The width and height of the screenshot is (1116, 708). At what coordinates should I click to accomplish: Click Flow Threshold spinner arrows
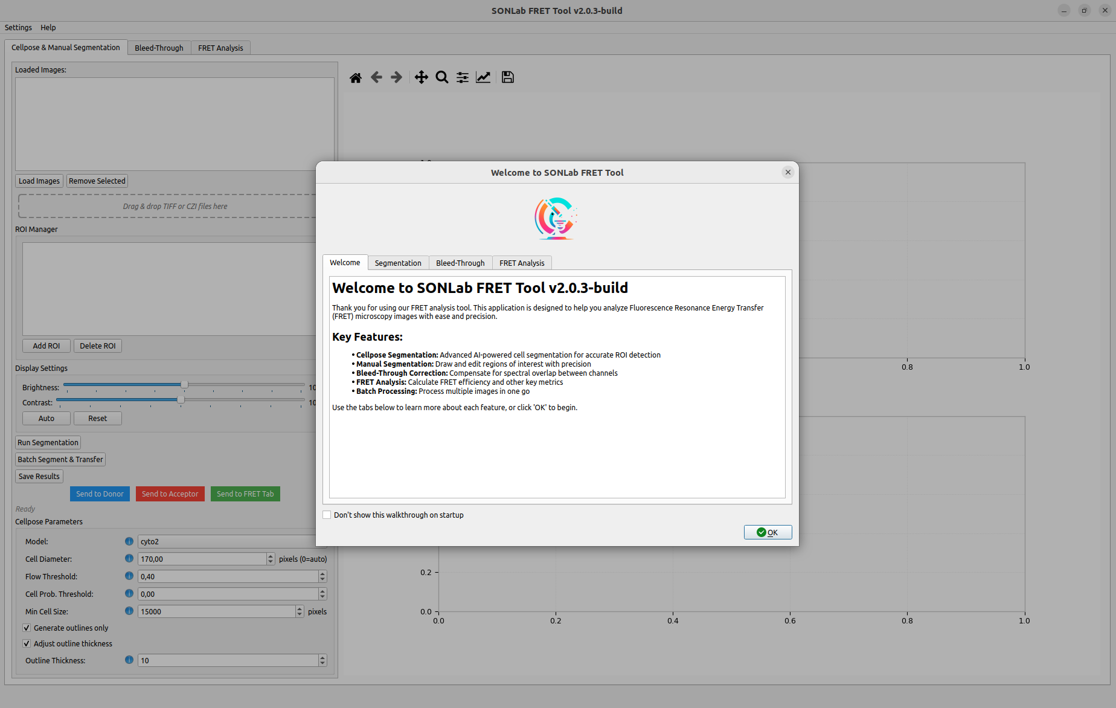[322, 576]
